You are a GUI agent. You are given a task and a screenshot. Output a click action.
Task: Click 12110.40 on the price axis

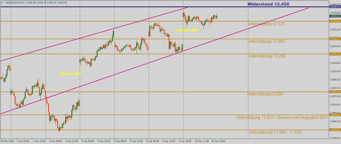tap(335, 71)
